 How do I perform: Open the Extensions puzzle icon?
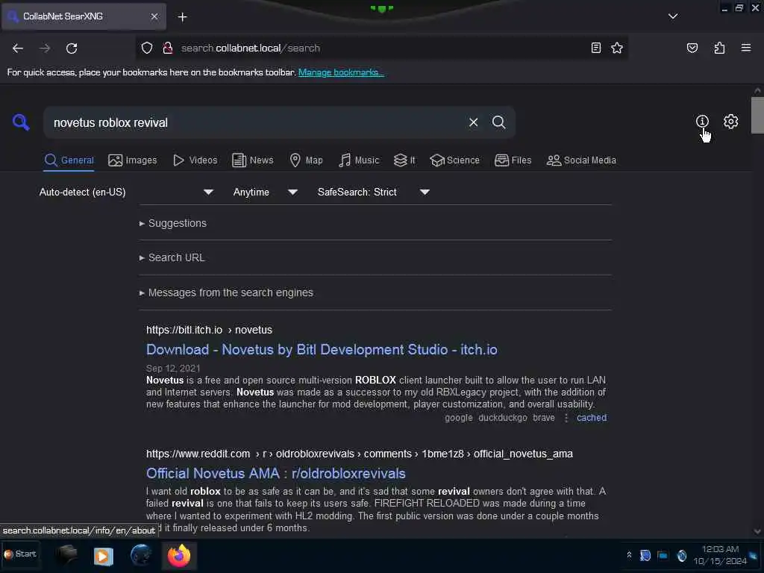coord(719,48)
